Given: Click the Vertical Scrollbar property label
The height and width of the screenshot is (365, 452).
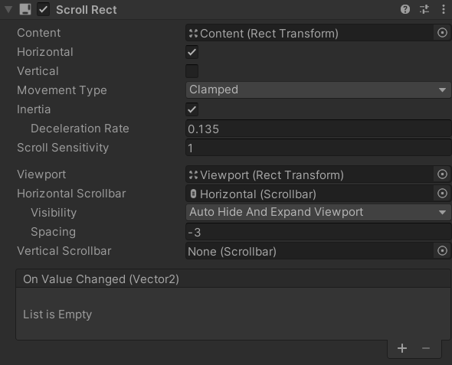Looking at the screenshot, I should [x=64, y=251].
